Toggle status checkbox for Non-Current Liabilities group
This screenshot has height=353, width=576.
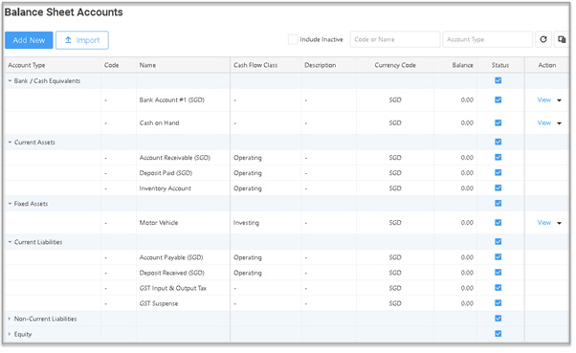point(498,319)
